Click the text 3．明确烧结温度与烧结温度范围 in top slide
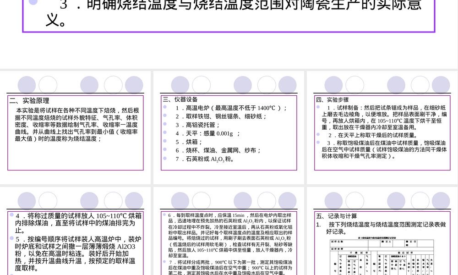 coord(241,5)
